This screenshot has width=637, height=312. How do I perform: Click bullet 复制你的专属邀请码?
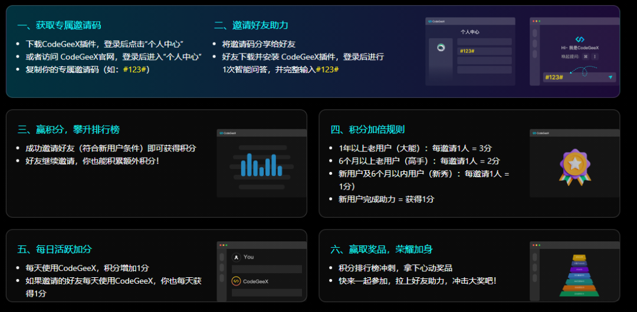click(88, 69)
